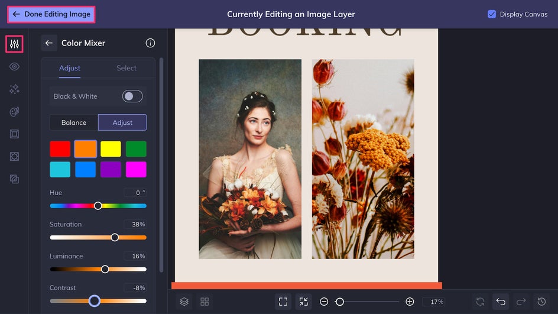This screenshot has height=314, width=558.
Task: Click the Contrast label
Action: pos(63,287)
